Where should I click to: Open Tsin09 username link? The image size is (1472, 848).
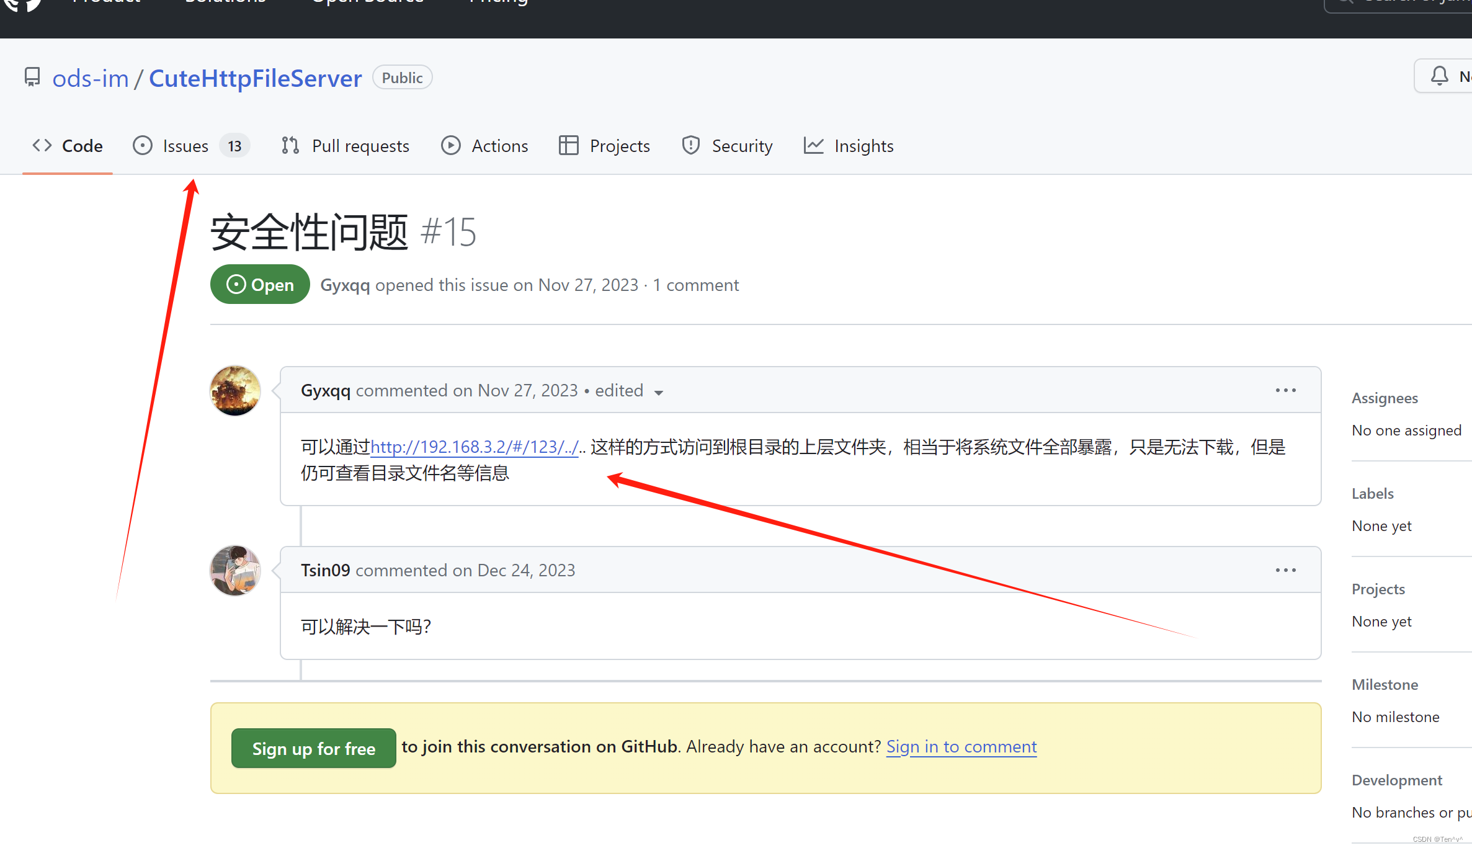[x=326, y=571]
